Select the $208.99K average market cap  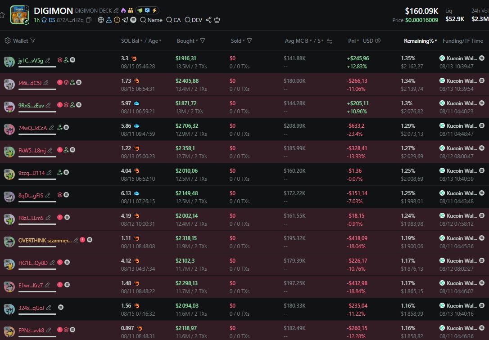pos(295,126)
